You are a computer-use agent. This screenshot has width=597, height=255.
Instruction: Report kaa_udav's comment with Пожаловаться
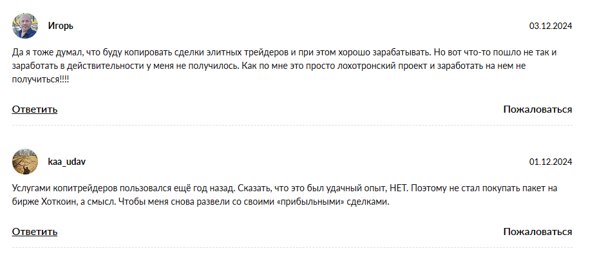point(538,232)
